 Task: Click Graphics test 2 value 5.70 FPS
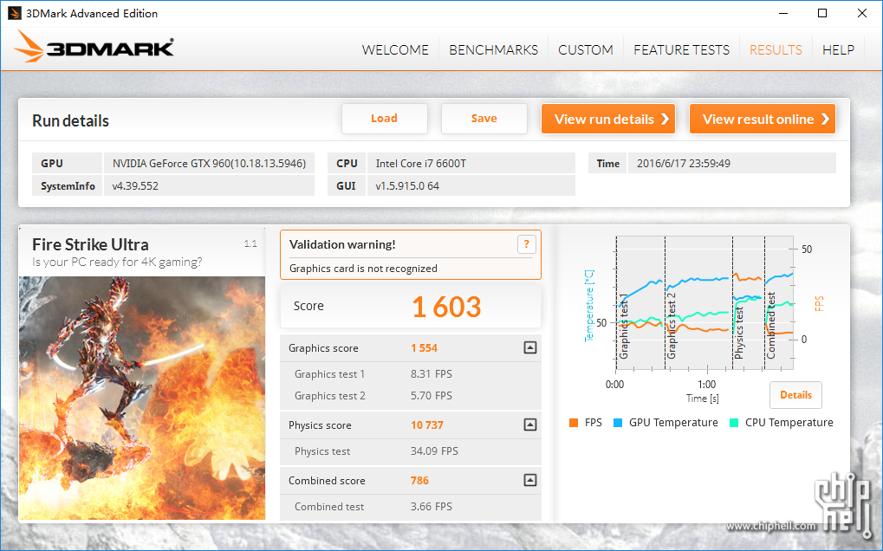pos(432,396)
